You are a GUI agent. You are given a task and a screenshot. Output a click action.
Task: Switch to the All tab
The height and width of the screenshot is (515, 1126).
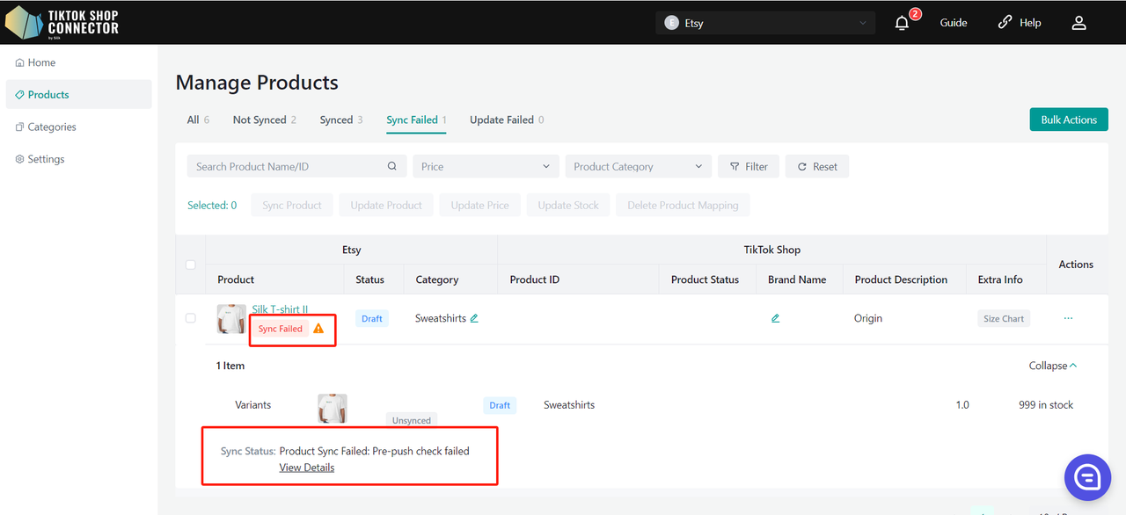(x=198, y=120)
